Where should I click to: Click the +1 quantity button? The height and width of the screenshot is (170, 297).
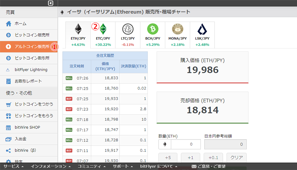click(x=190, y=157)
